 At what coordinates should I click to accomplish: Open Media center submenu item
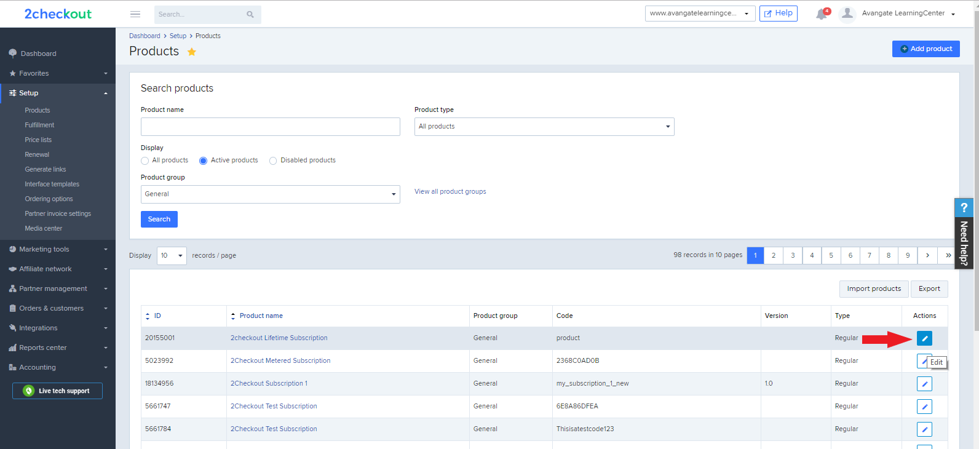tap(44, 229)
